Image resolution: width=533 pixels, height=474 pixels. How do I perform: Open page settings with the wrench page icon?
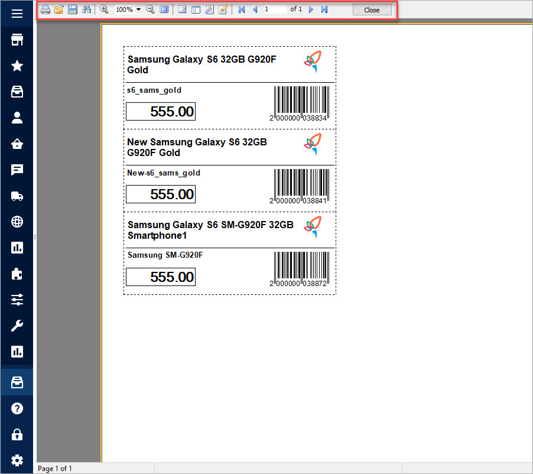pyautogui.click(x=209, y=9)
